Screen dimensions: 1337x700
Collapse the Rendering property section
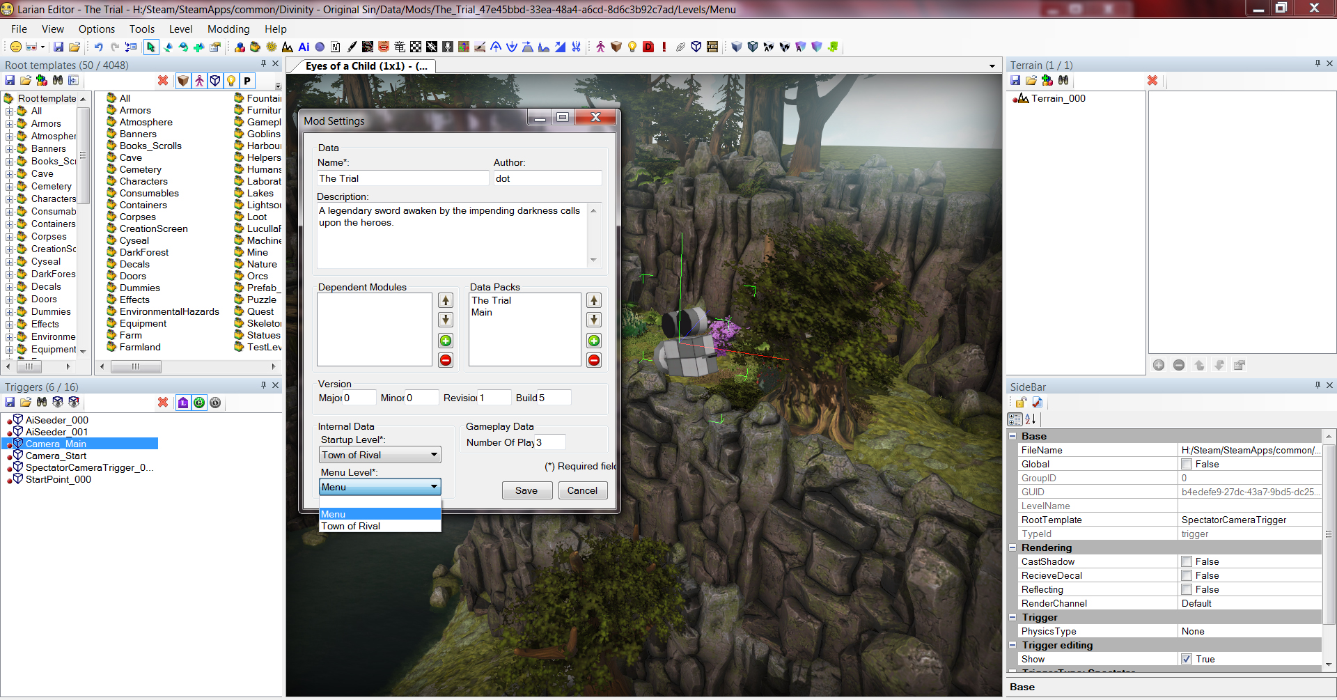tap(1013, 547)
